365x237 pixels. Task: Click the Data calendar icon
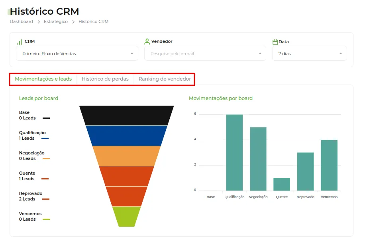pos(275,42)
